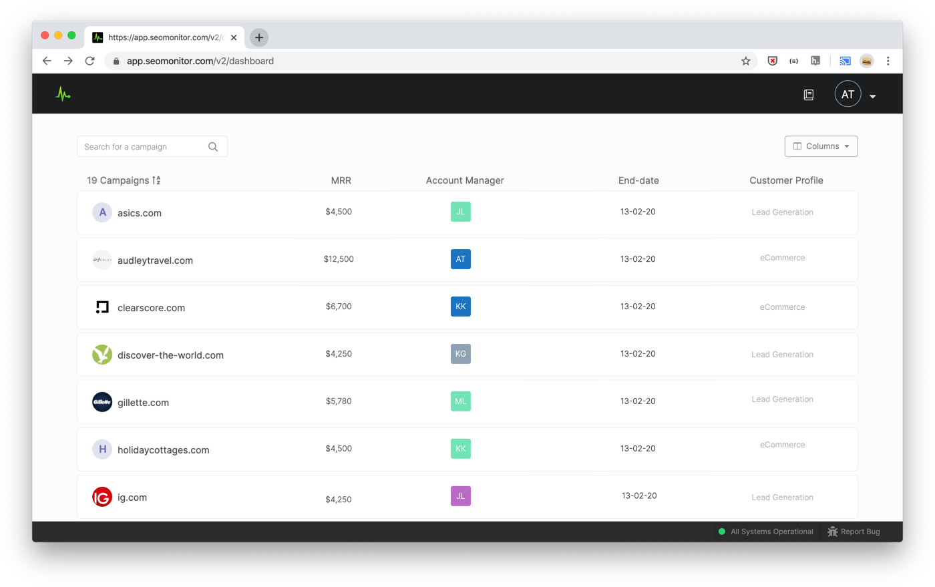The width and height of the screenshot is (935, 587).
Task: Click Lead Generation profile for asics.com
Action: tap(782, 212)
